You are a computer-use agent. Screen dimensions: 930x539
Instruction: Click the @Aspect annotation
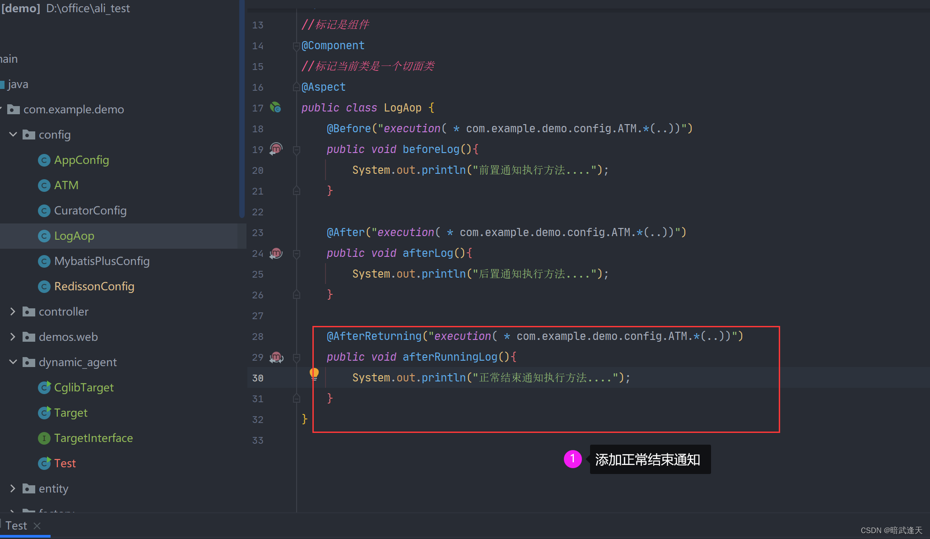(323, 87)
